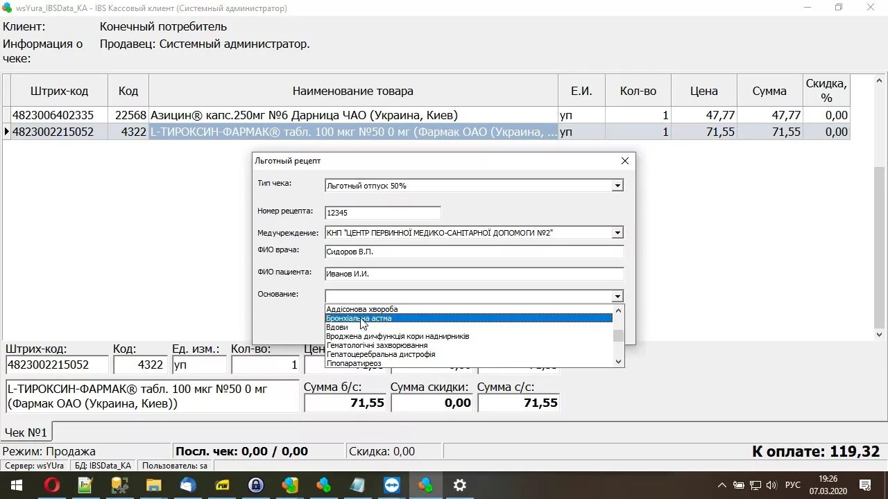Screen dimensions: 888x499
Task: Open TeamViewer icon in taskbar
Action: (392, 485)
